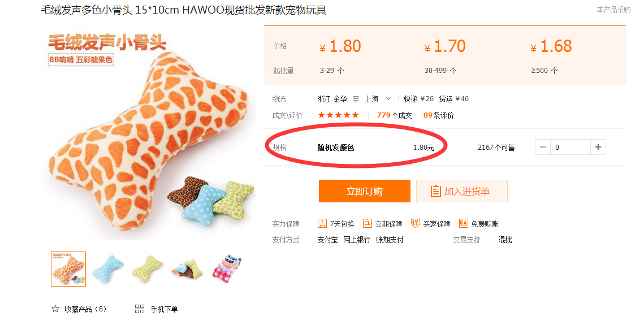Click the quantity input field
The image size is (631, 325).
coord(571,147)
